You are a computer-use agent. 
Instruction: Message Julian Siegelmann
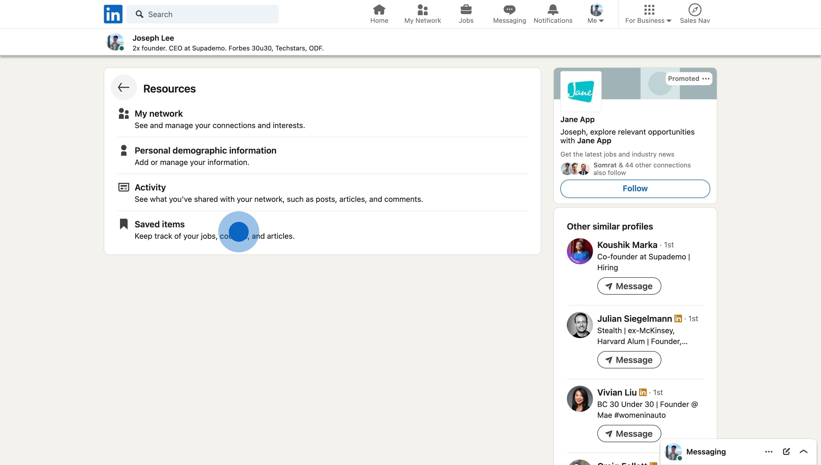pos(629,360)
